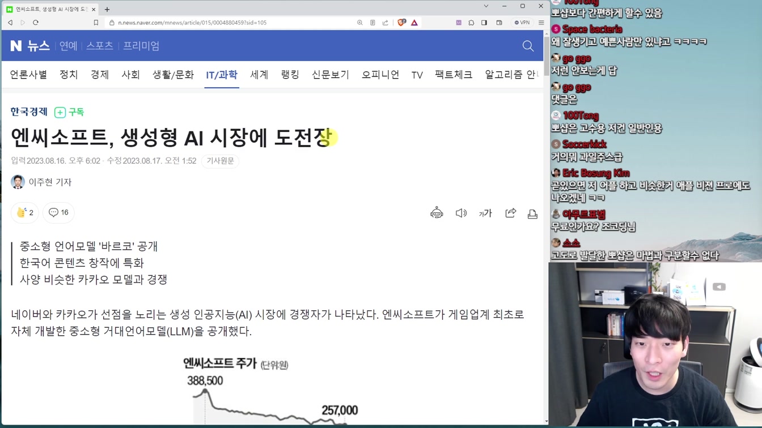Open a new browser tab
The image size is (762, 428).
tap(107, 9)
